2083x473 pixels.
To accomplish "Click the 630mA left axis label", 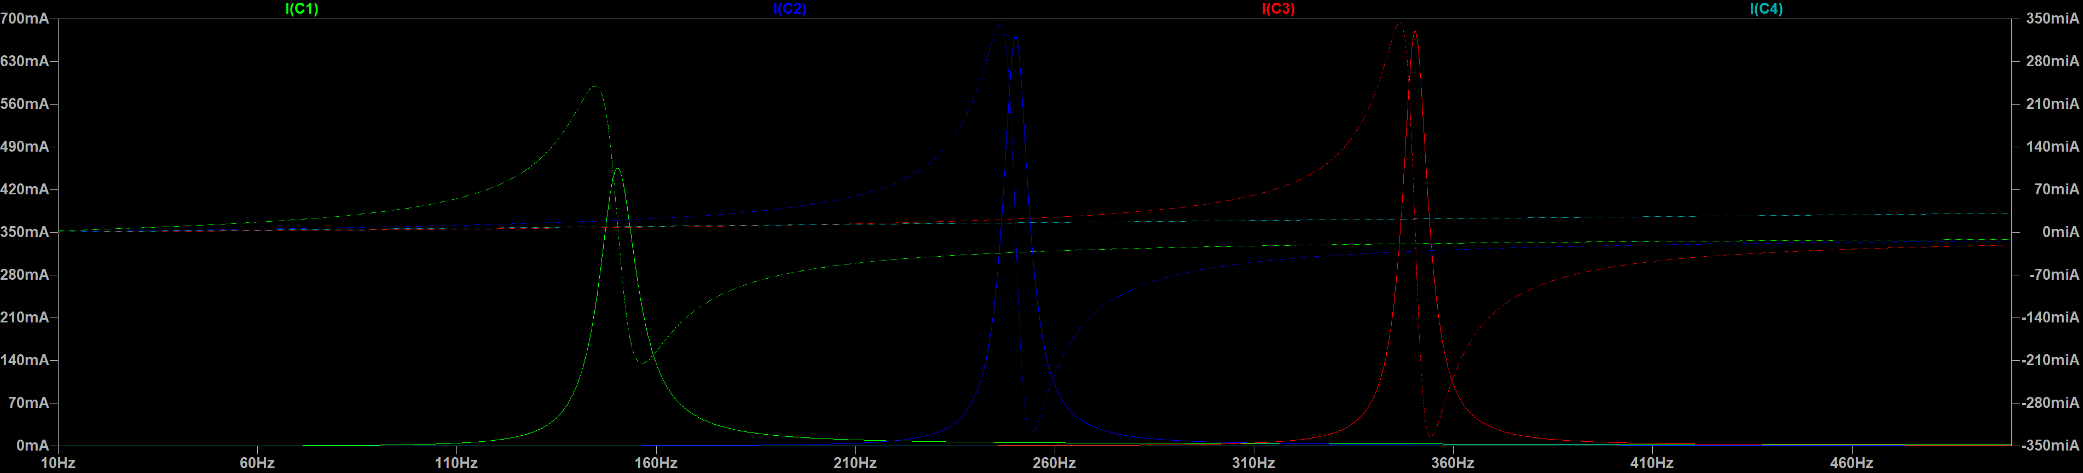I will [x=24, y=61].
